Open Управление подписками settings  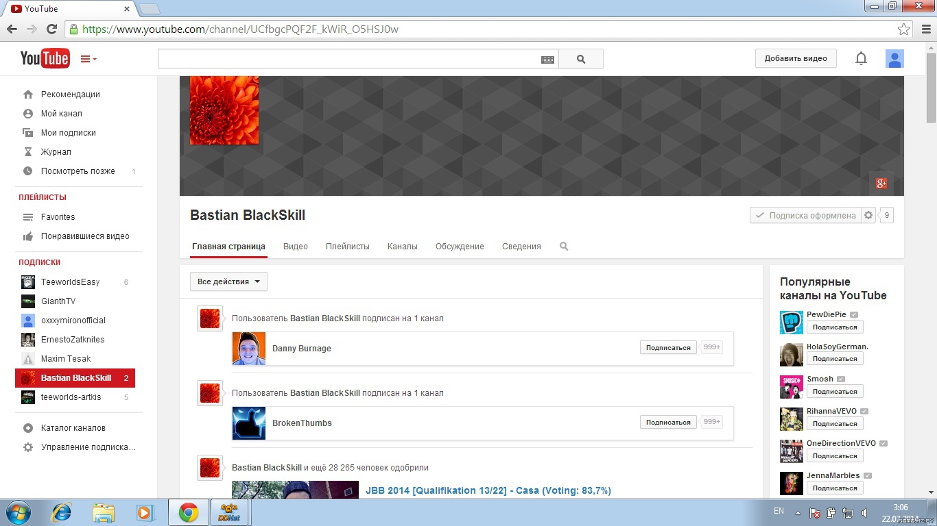point(88,447)
